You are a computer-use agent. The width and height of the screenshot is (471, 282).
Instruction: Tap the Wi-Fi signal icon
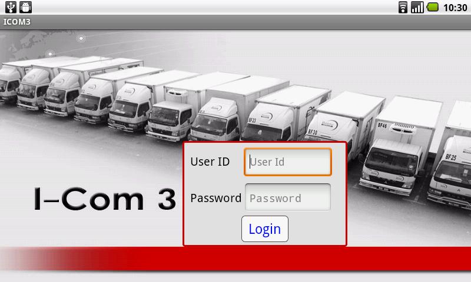403,7
